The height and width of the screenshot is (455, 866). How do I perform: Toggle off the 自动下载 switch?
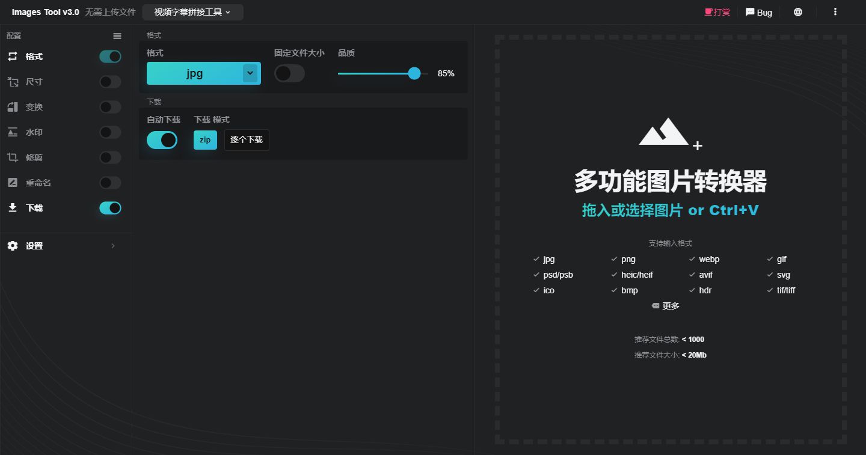click(162, 139)
